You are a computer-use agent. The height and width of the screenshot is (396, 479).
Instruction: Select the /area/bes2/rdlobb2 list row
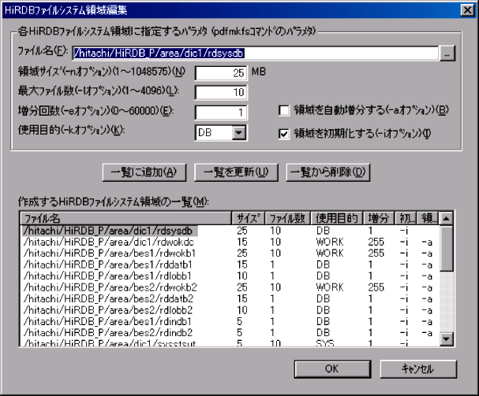230,310
